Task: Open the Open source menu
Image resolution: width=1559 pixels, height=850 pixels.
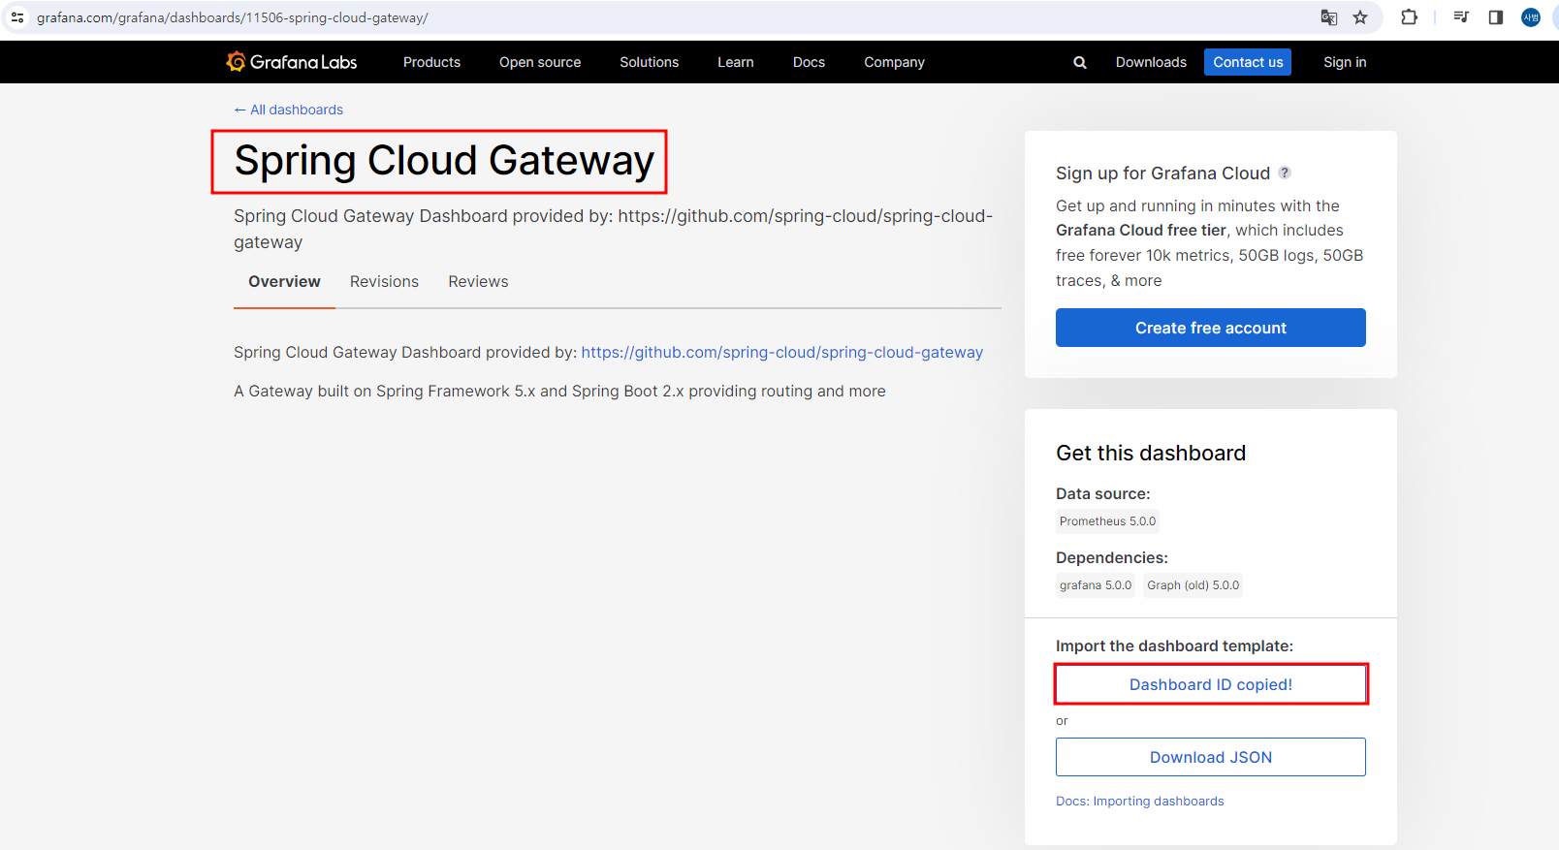Action: click(540, 62)
